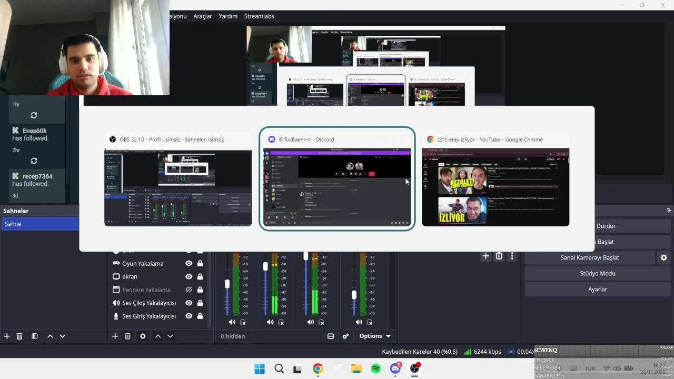Switch to OBS 32.1.0 window thumbnail
The image size is (674, 379).
(x=178, y=179)
